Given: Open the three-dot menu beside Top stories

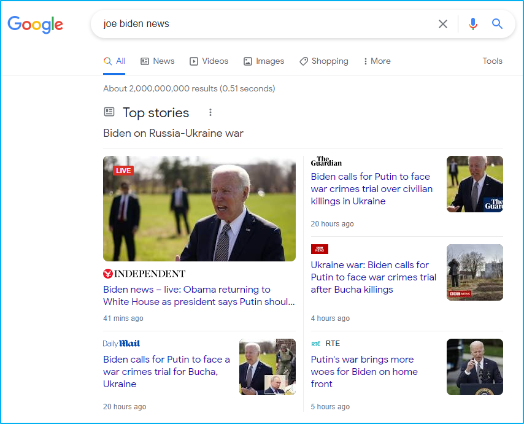Looking at the screenshot, I should pyautogui.click(x=210, y=113).
